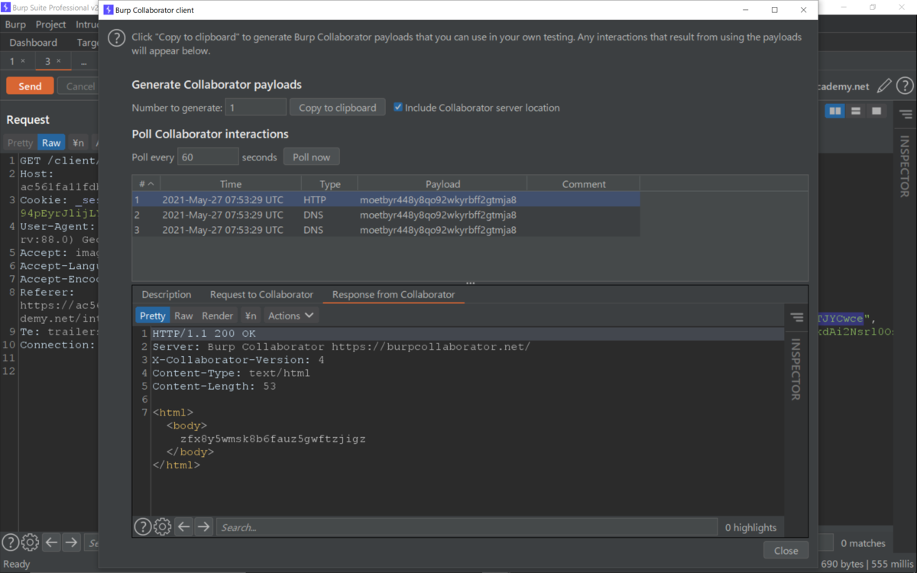
Task: Switch response view to Raw
Action: pyautogui.click(x=183, y=316)
